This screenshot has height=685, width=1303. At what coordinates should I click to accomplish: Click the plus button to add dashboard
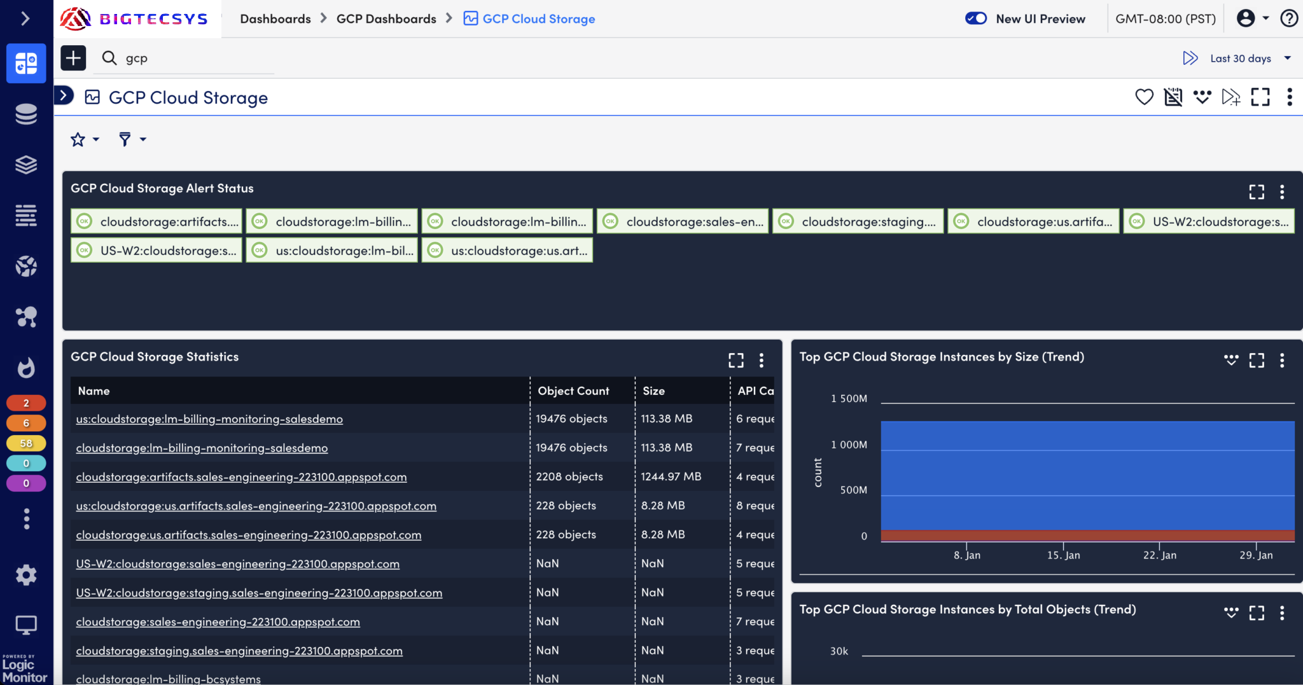73,58
